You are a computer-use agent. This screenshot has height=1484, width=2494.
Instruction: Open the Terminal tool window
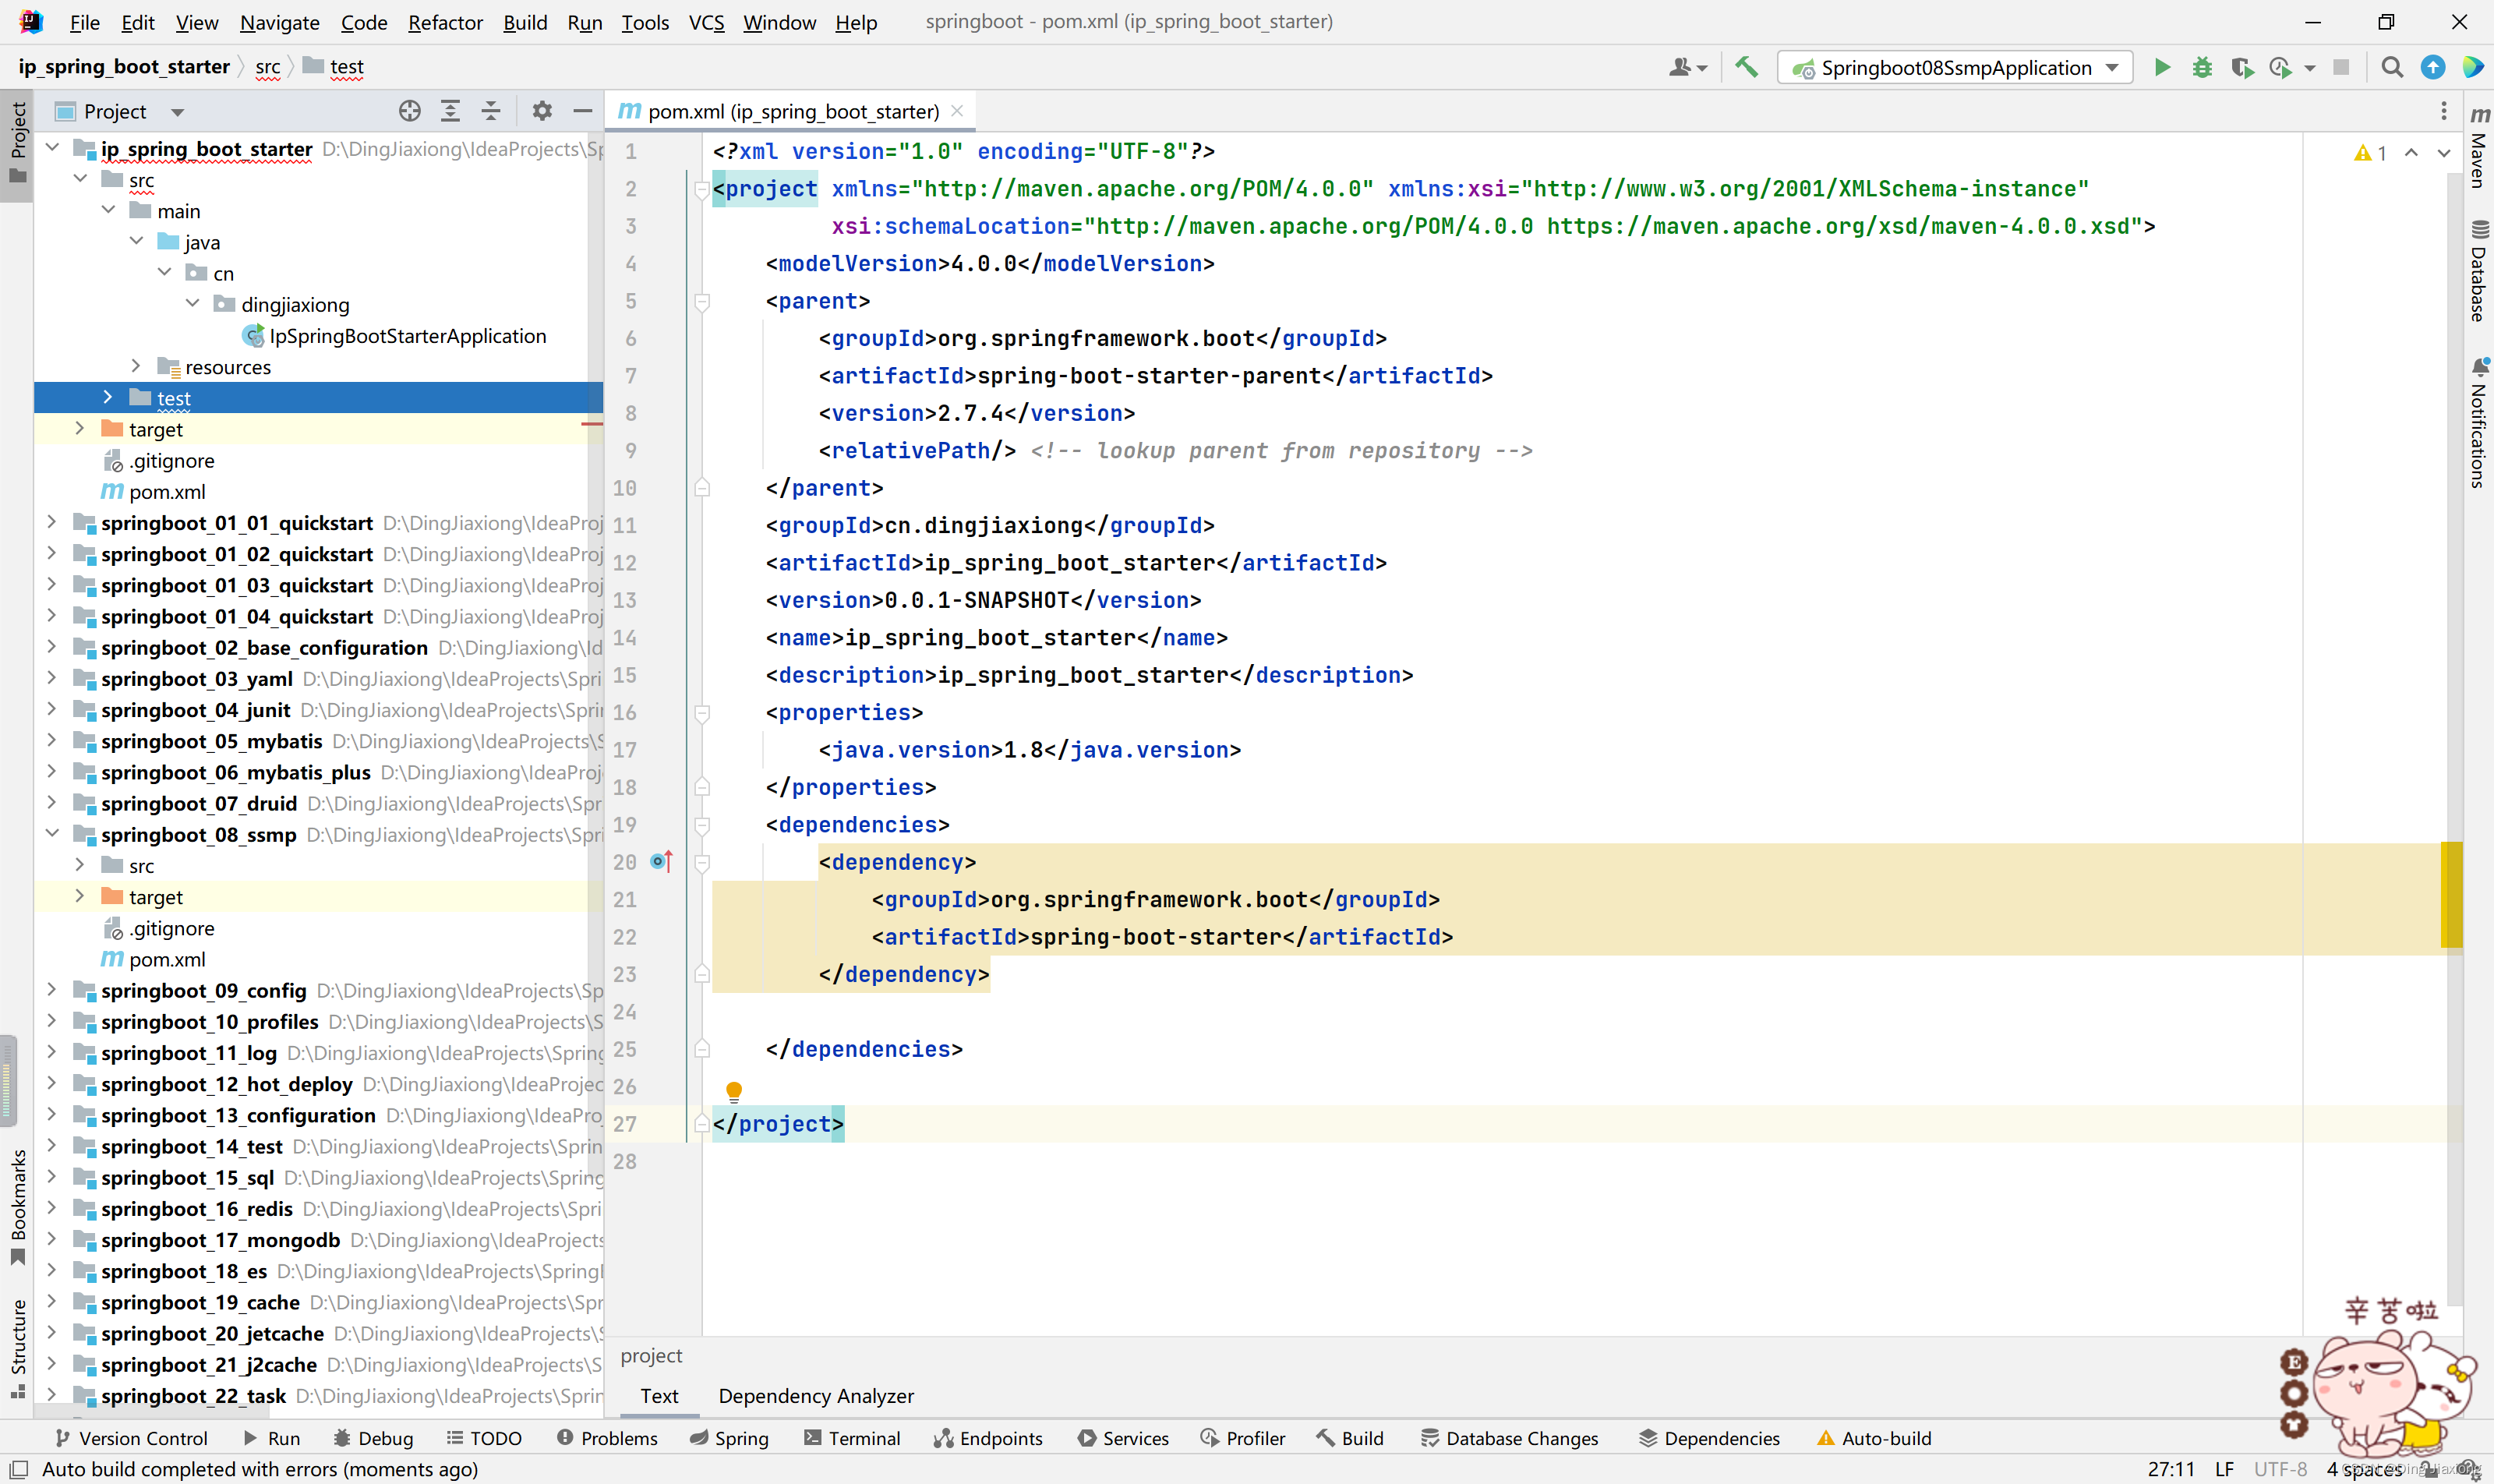click(x=852, y=1437)
